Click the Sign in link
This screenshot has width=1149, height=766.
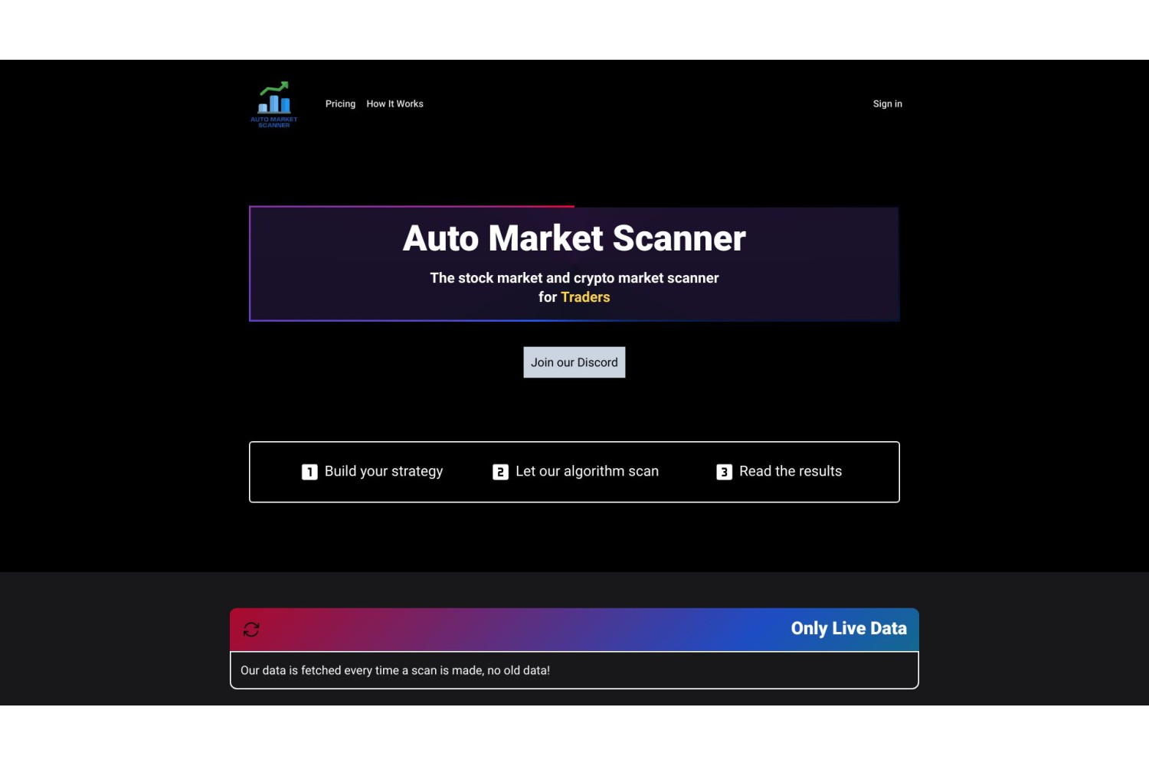887,104
